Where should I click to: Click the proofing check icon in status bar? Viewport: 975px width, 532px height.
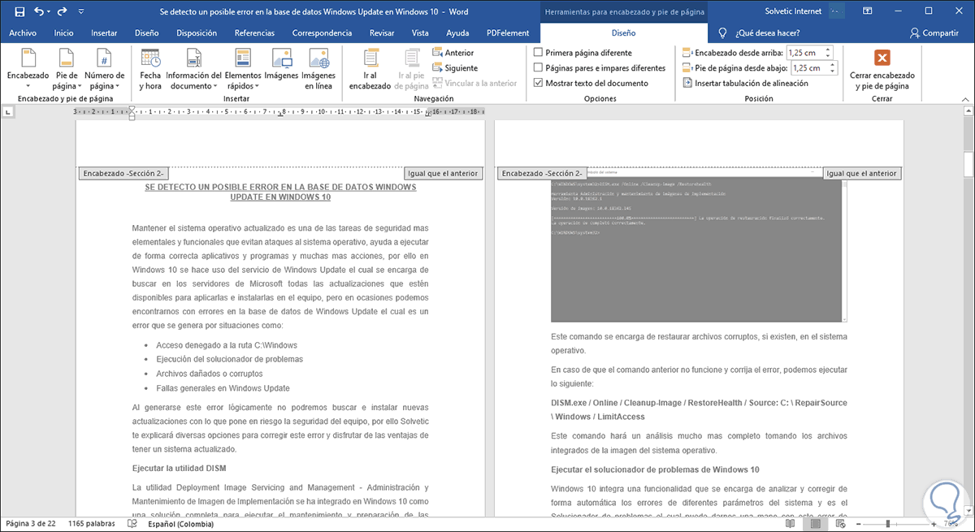coord(132,522)
